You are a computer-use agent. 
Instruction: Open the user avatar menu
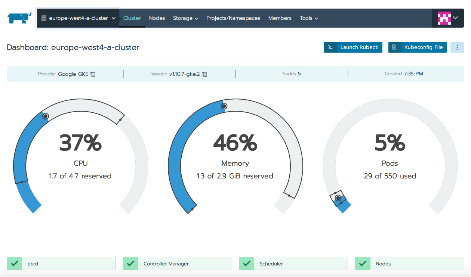(x=448, y=18)
